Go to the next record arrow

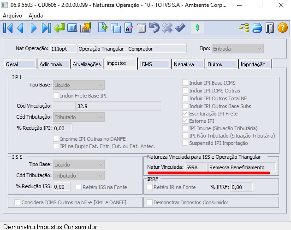point(33,28)
